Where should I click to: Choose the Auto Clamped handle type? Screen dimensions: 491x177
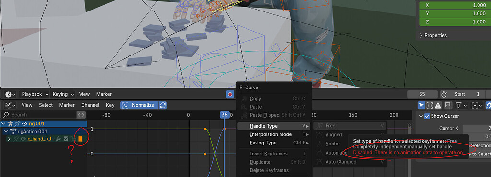[350, 162]
